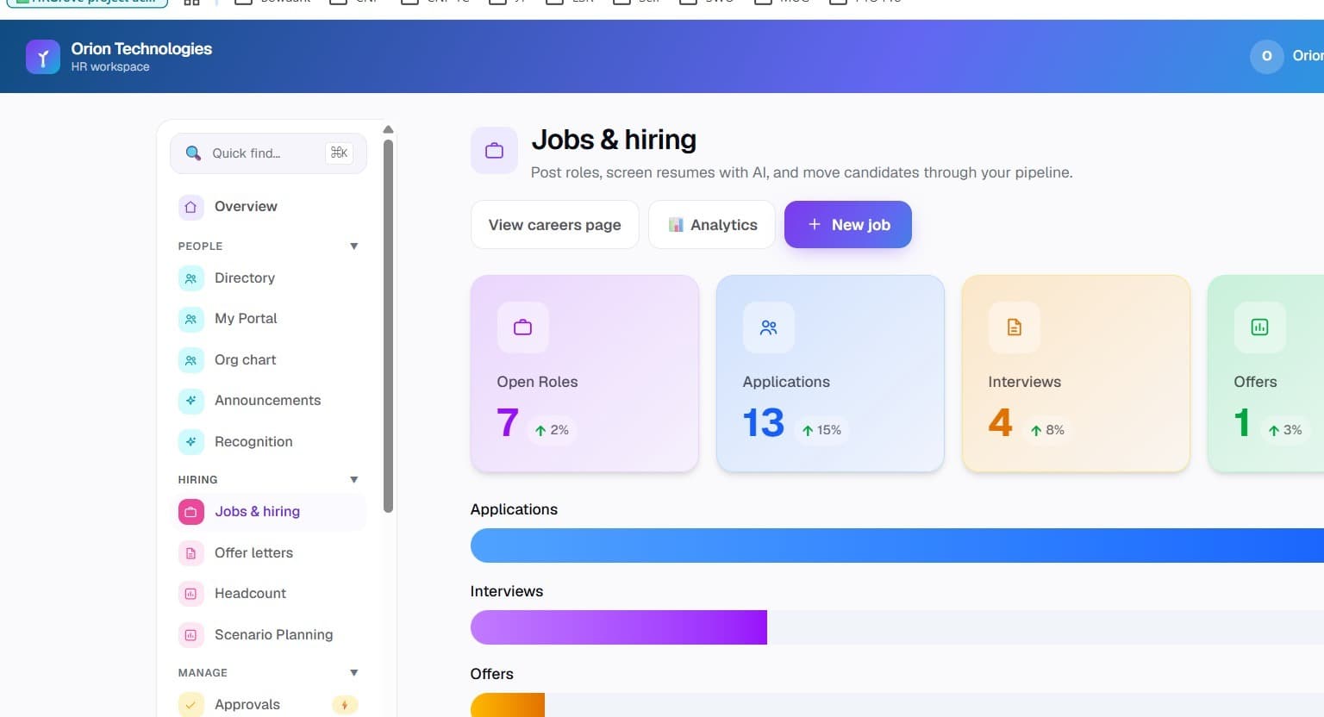Screen dimensions: 1324x717
Task: Click the purple Interviews progress bar
Action: coord(619,627)
